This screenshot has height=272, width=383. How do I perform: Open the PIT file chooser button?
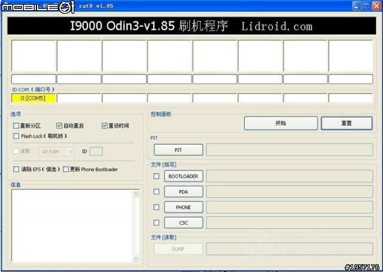point(178,150)
